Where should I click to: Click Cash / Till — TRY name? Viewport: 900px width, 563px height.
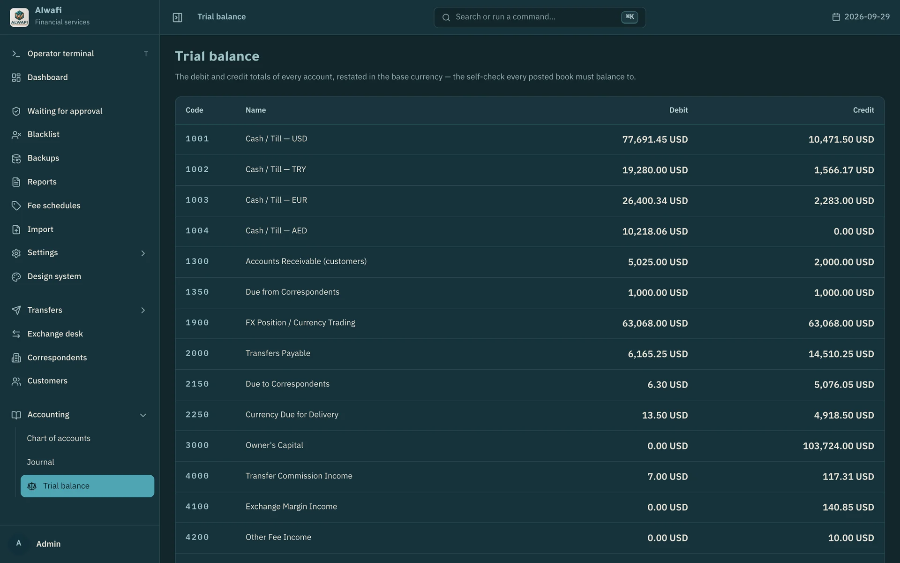pyautogui.click(x=276, y=169)
